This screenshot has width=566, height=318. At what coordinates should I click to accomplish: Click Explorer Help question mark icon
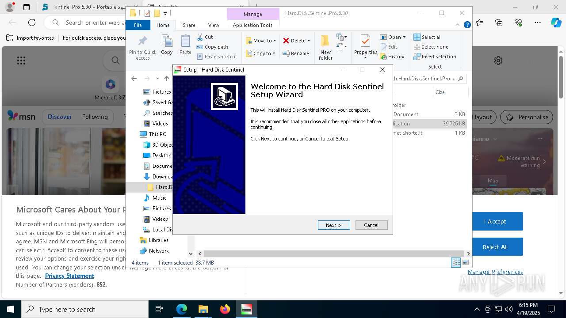[467, 25]
